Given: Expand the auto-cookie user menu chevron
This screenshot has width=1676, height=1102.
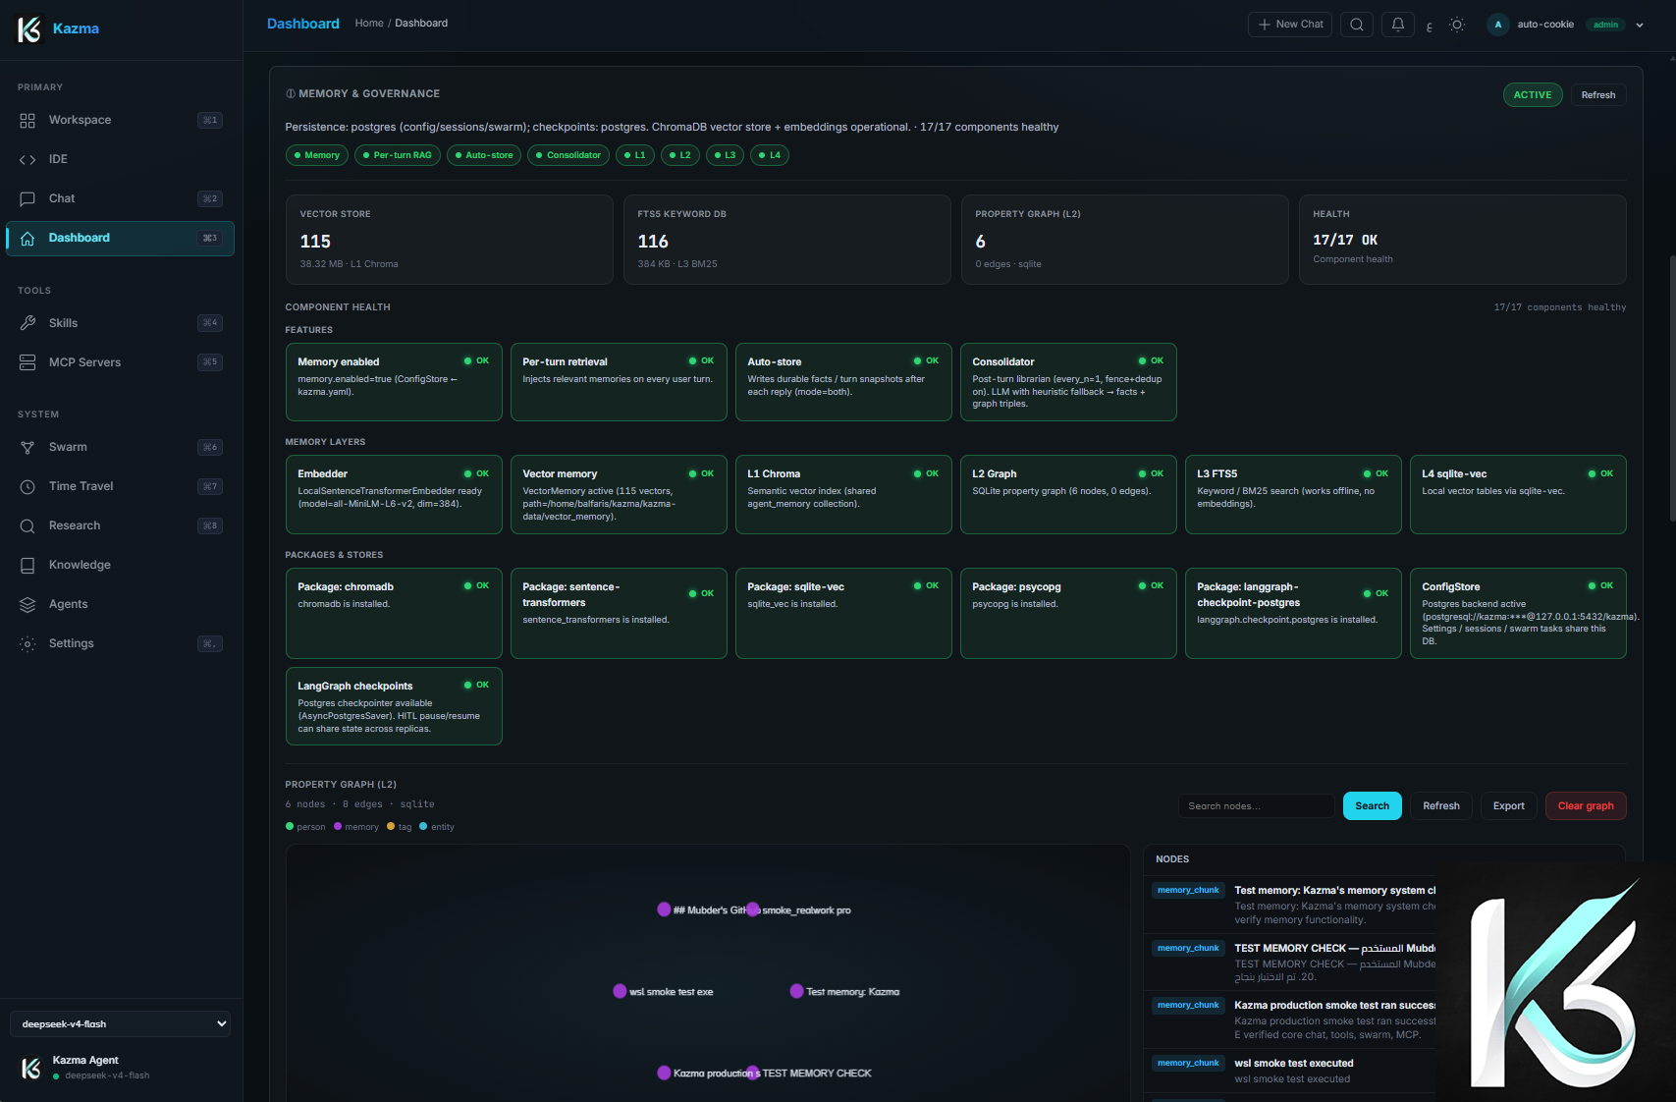Looking at the screenshot, I should (1640, 26).
